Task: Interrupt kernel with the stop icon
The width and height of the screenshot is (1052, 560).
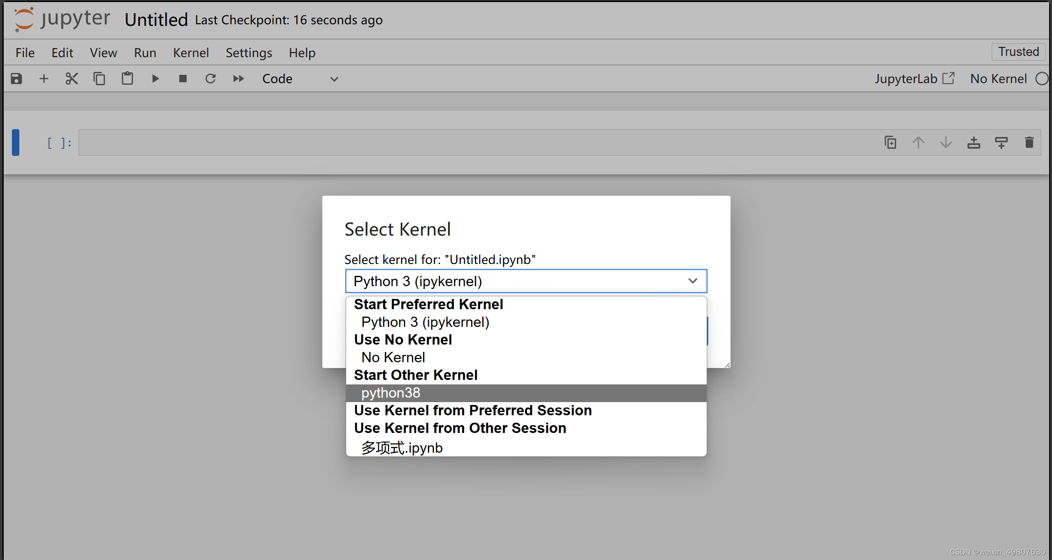Action: point(183,79)
